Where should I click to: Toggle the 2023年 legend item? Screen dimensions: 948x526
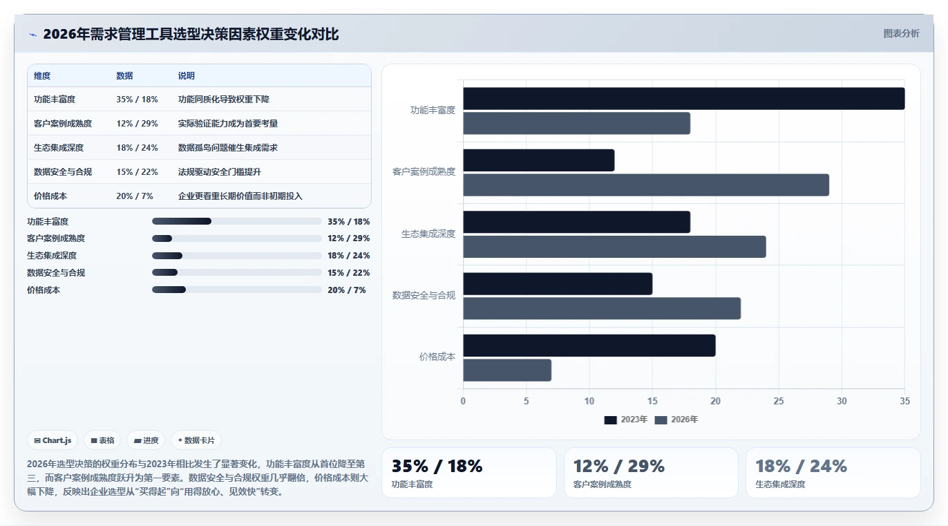click(x=626, y=420)
